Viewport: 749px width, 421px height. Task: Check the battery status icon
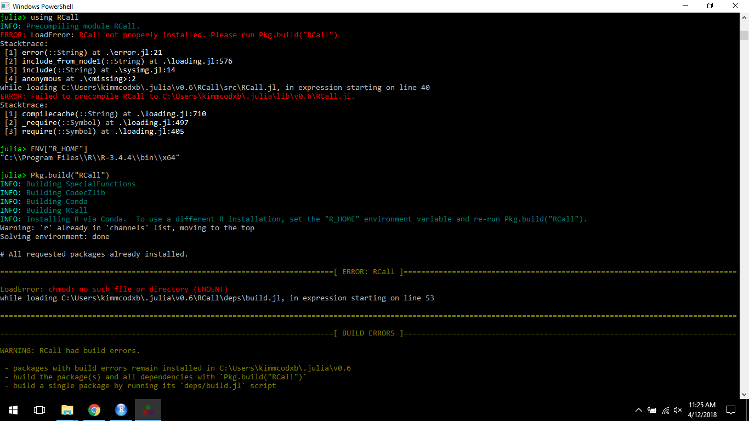tap(652, 409)
